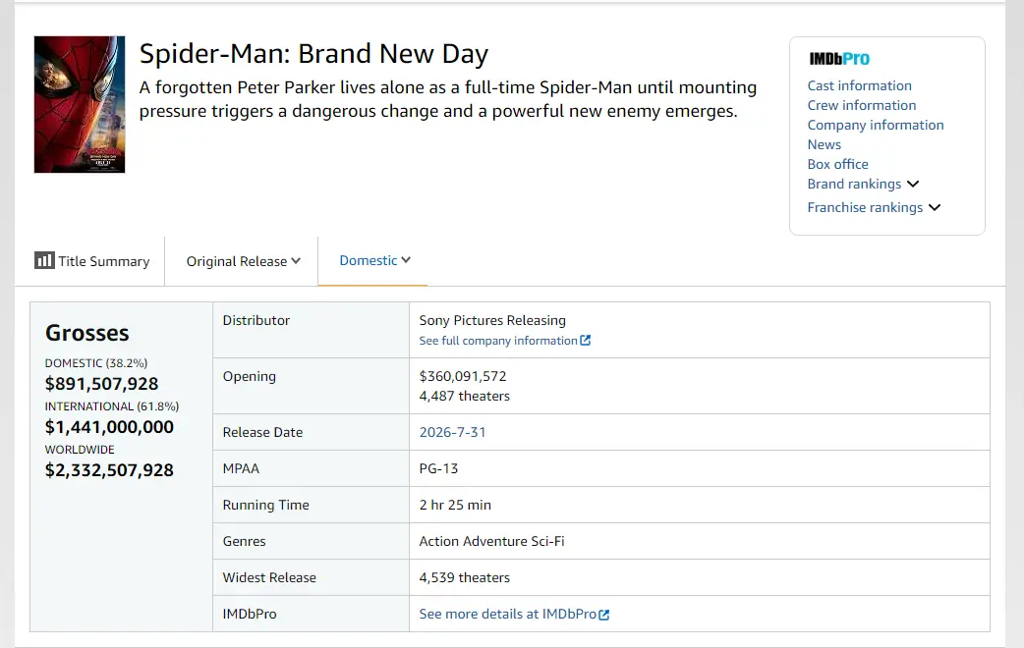The width and height of the screenshot is (1024, 648).
Task: Open the Box office link
Action: pos(838,164)
